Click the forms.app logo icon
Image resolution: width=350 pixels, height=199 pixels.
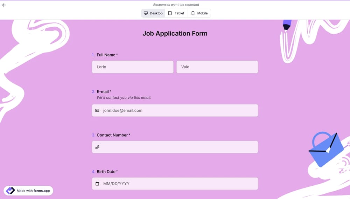(10, 191)
